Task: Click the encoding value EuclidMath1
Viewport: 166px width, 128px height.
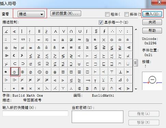Action: point(103,96)
